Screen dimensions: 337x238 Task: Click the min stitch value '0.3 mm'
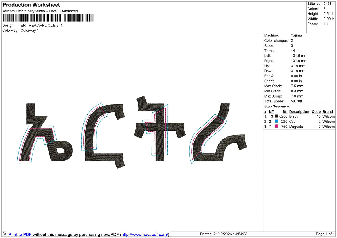point(297,91)
